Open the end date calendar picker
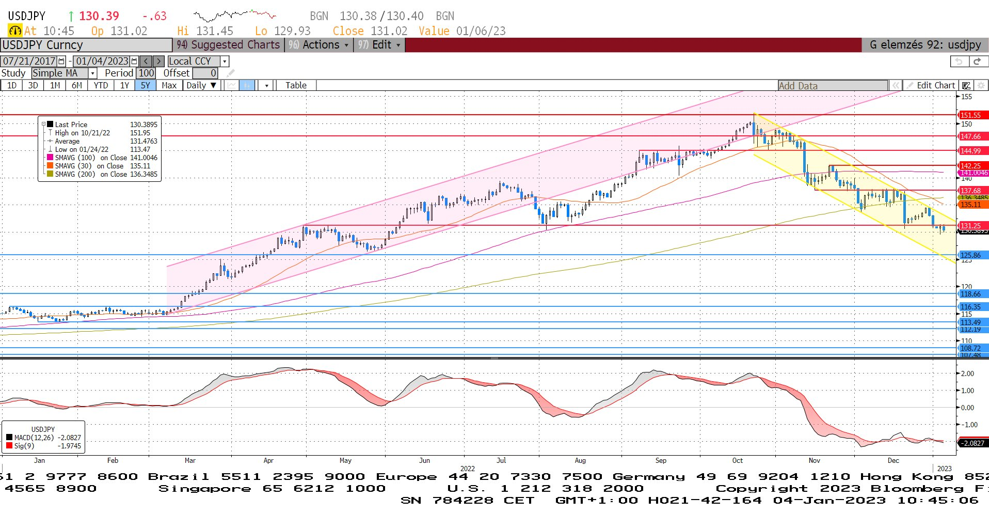The height and width of the screenshot is (529, 989). [x=134, y=61]
